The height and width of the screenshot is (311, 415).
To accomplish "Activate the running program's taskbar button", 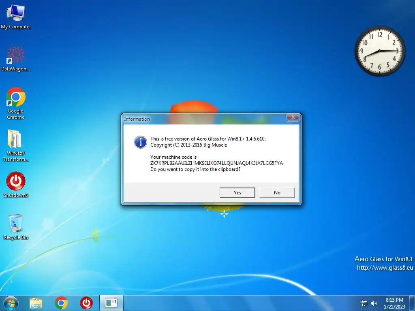I will 111,303.
